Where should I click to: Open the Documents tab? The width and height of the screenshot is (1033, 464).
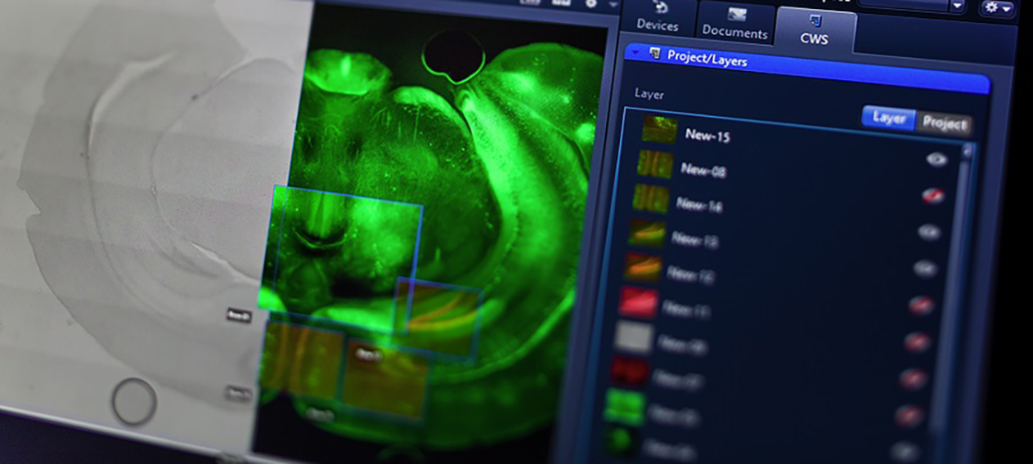click(734, 24)
